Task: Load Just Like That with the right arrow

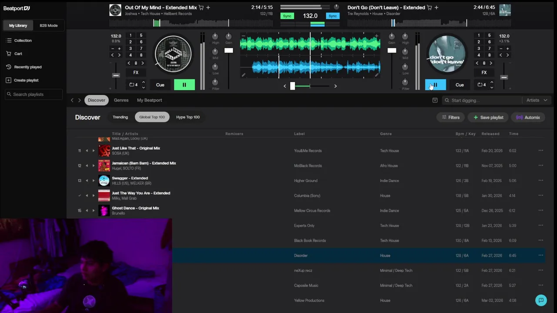Action: 93,151
